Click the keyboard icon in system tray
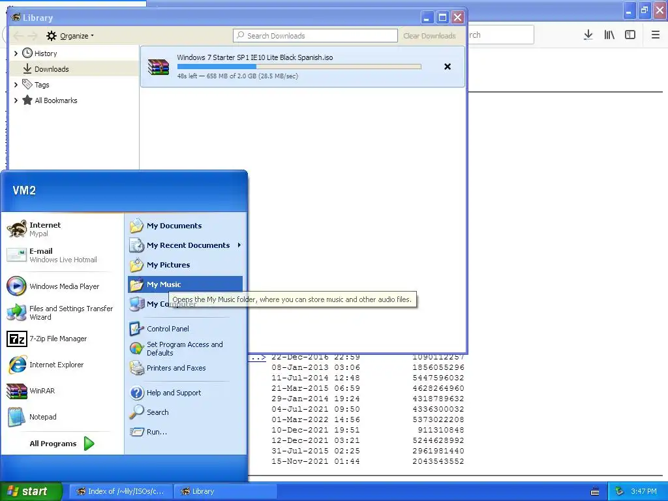The image size is (668, 501). tap(595, 492)
